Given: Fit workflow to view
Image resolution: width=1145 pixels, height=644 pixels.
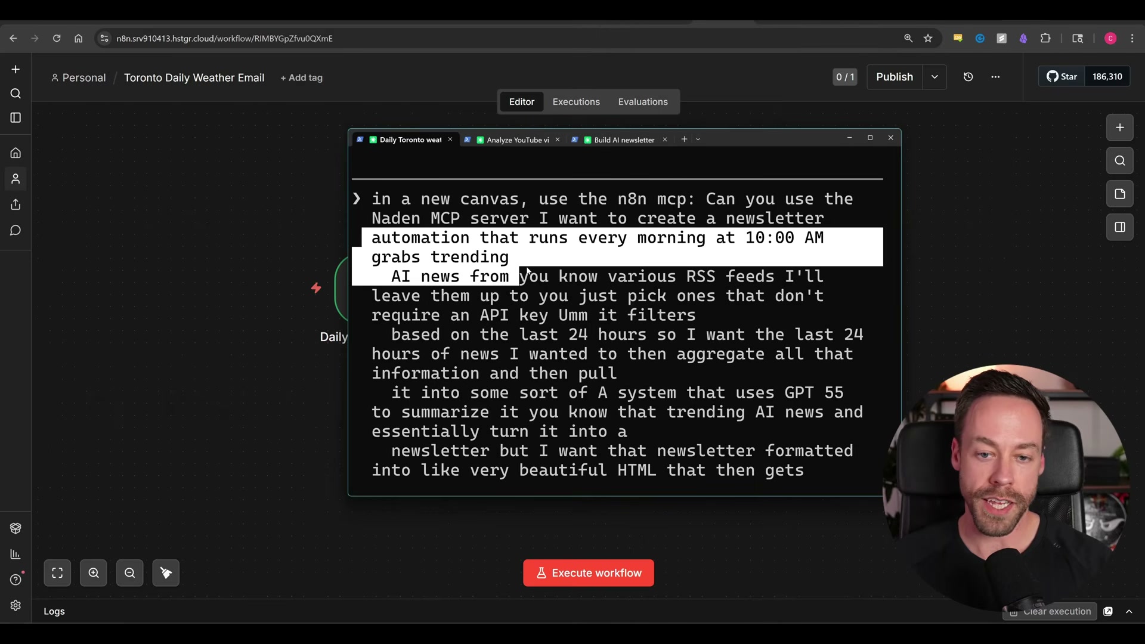Looking at the screenshot, I should click(57, 573).
